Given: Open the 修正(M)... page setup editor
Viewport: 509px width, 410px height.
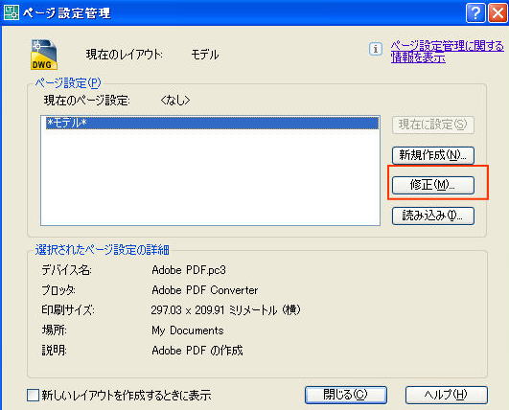Looking at the screenshot, I should point(433,185).
